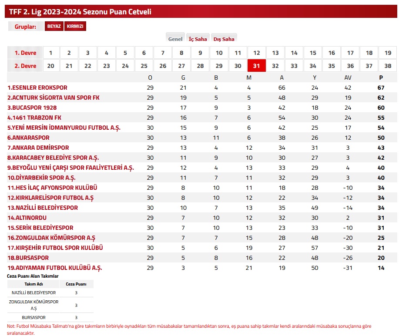Open the SERİK BELEDİYESPOR team link
Viewport: 399px width, 336px height.
point(40,228)
